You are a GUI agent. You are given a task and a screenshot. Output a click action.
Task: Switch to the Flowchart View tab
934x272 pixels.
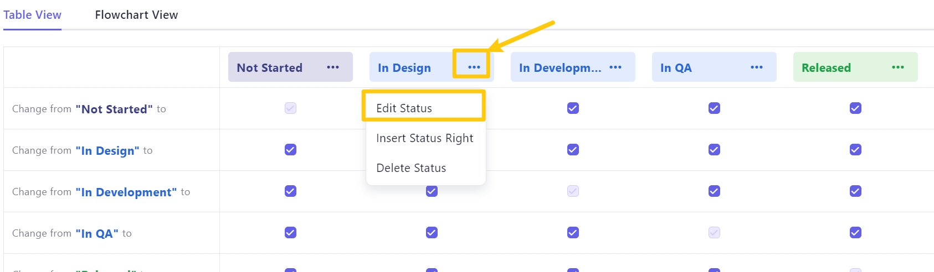[x=136, y=15]
